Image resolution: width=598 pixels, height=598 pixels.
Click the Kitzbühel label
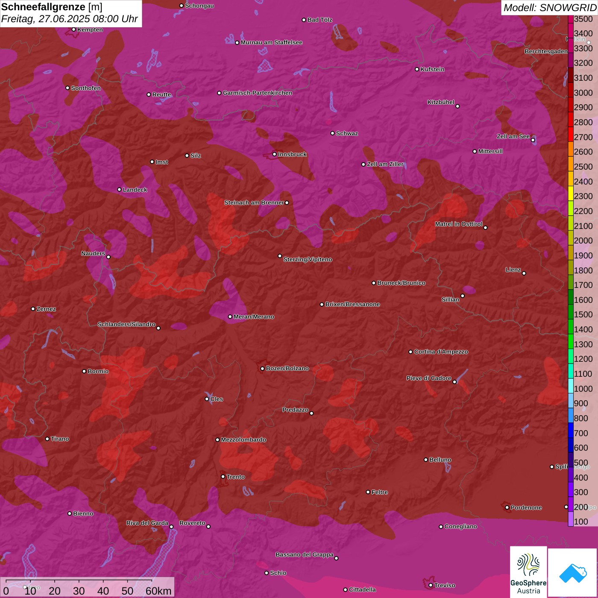pos(441,102)
